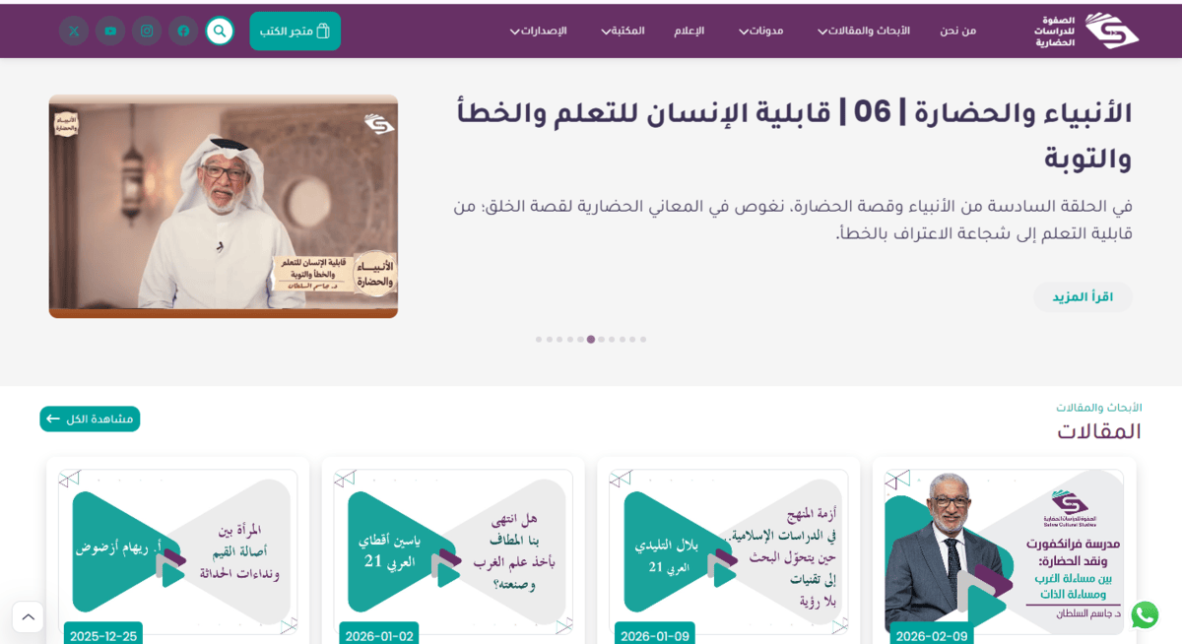Open the search magnifier icon
Viewport: 1182px width, 644px height.
pos(220,31)
